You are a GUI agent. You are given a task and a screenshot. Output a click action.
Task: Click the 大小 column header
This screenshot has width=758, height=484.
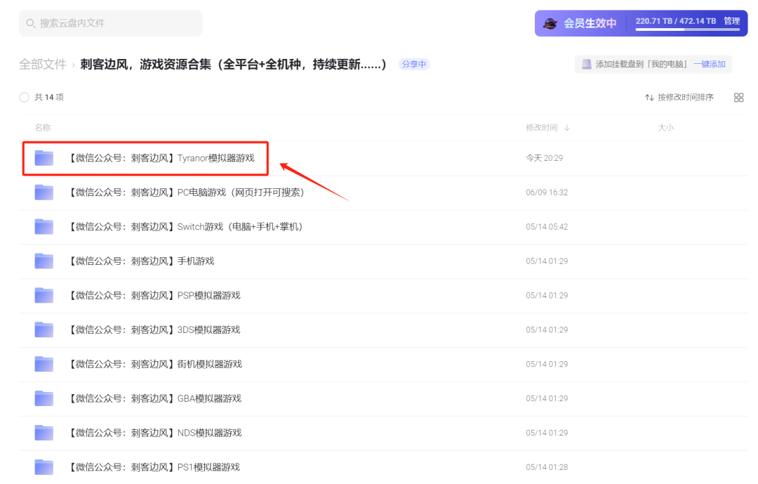665,128
